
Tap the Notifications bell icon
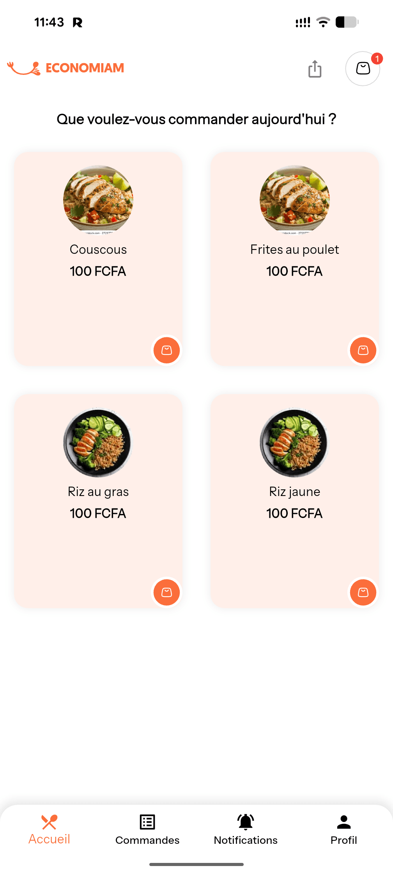coord(246,822)
